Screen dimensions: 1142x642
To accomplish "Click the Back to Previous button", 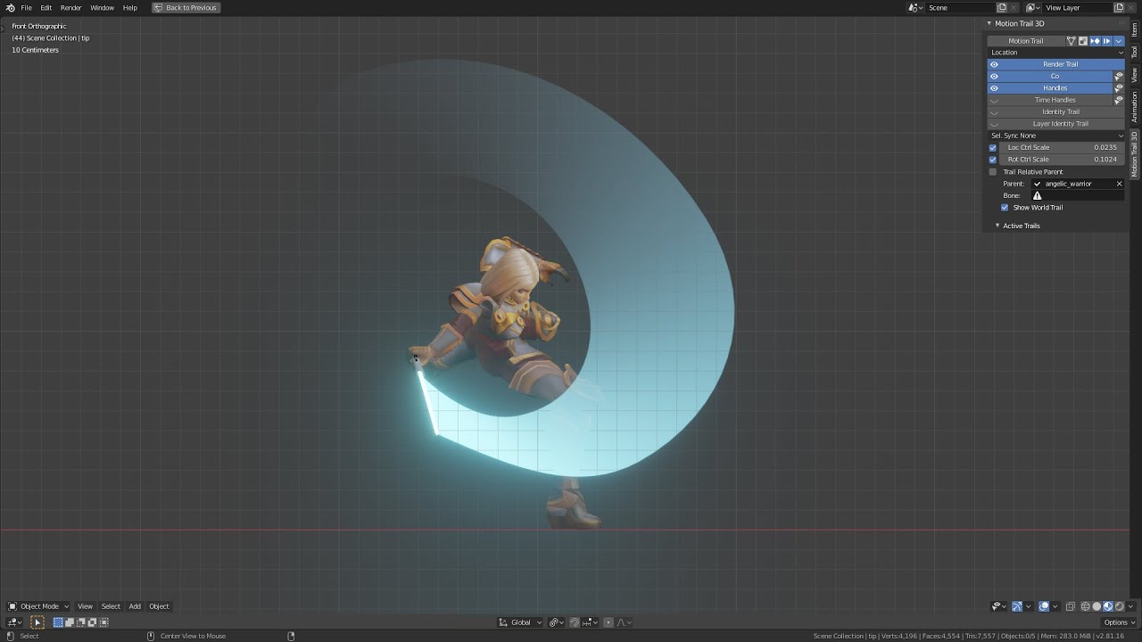I will coord(186,7).
